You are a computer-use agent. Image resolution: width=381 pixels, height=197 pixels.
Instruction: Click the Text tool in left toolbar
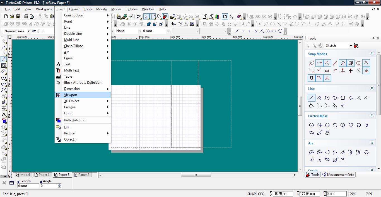click(x=4, y=115)
